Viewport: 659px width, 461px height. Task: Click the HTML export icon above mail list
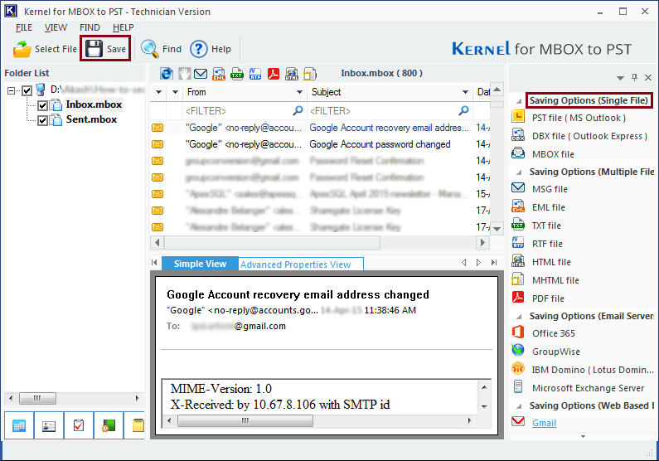click(x=292, y=74)
